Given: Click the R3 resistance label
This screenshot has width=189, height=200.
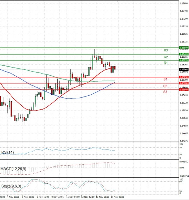Looking at the screenshot, I should pyautogui.click(x=165, y=50).
